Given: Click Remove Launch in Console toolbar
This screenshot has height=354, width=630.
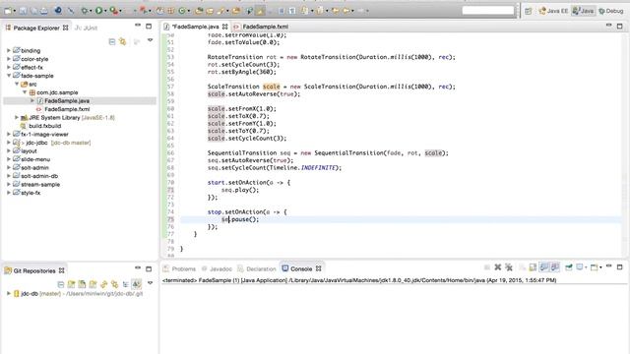Looking at the screenshot, I should [x=498, y=267].
